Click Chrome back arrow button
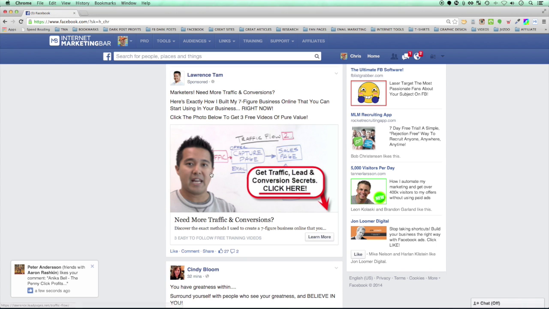The height and width of the screenshot is (309, 549). (x=5, y=21)
